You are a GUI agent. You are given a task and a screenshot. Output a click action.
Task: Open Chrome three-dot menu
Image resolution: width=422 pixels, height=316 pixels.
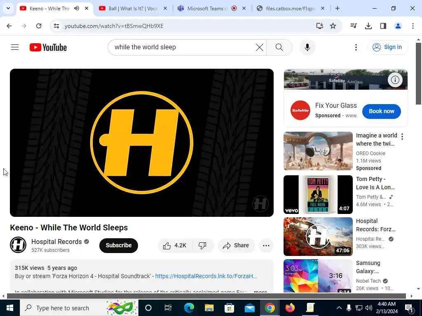(x=413, y=26)
